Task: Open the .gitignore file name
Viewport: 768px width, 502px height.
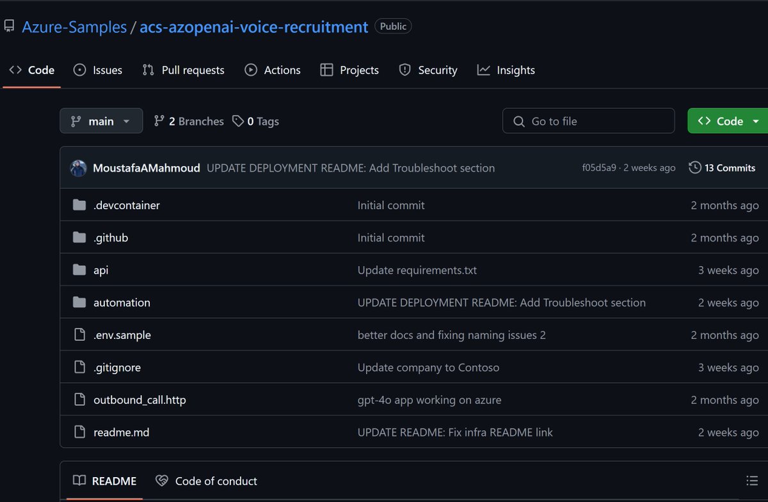Action: [117, 367]
